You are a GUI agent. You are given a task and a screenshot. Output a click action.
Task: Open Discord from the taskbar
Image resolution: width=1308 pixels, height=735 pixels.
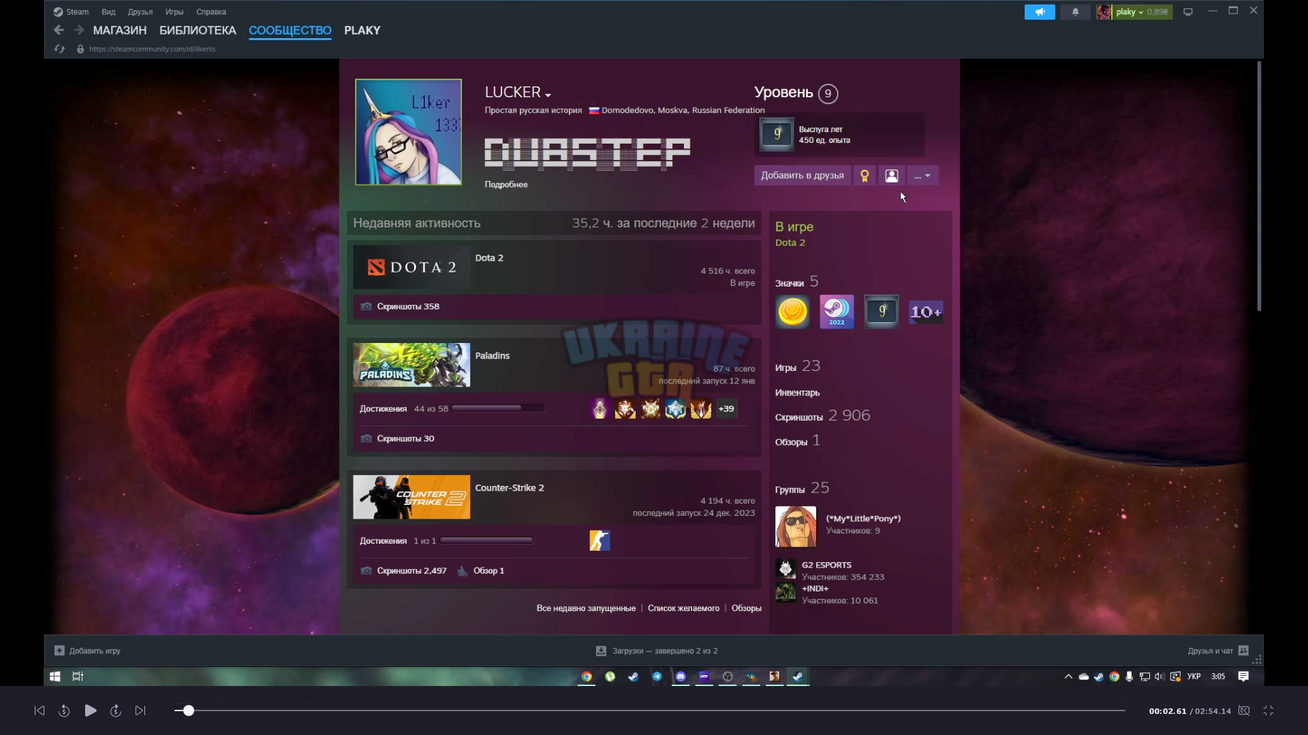pos(681,676)
